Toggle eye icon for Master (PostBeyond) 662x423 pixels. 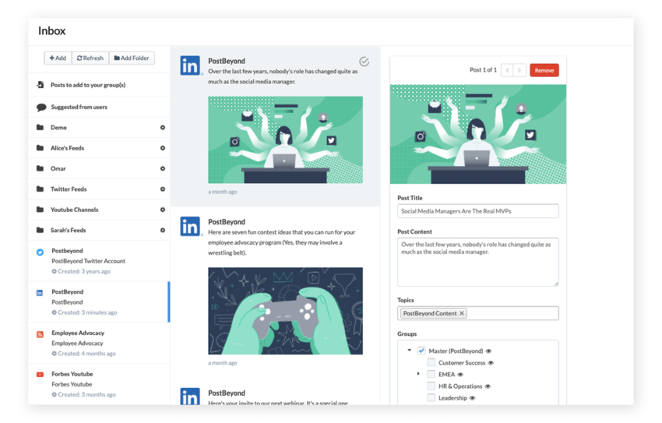(488, 351)
